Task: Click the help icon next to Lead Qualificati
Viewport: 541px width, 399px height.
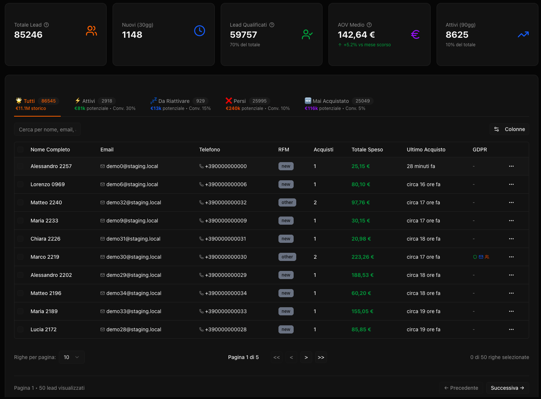Action: coord(271,25)
